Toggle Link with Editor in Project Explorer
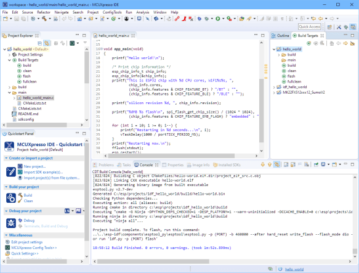Viewport: 359px width, 273px height. pyautogui.click(x=47, y=43)
